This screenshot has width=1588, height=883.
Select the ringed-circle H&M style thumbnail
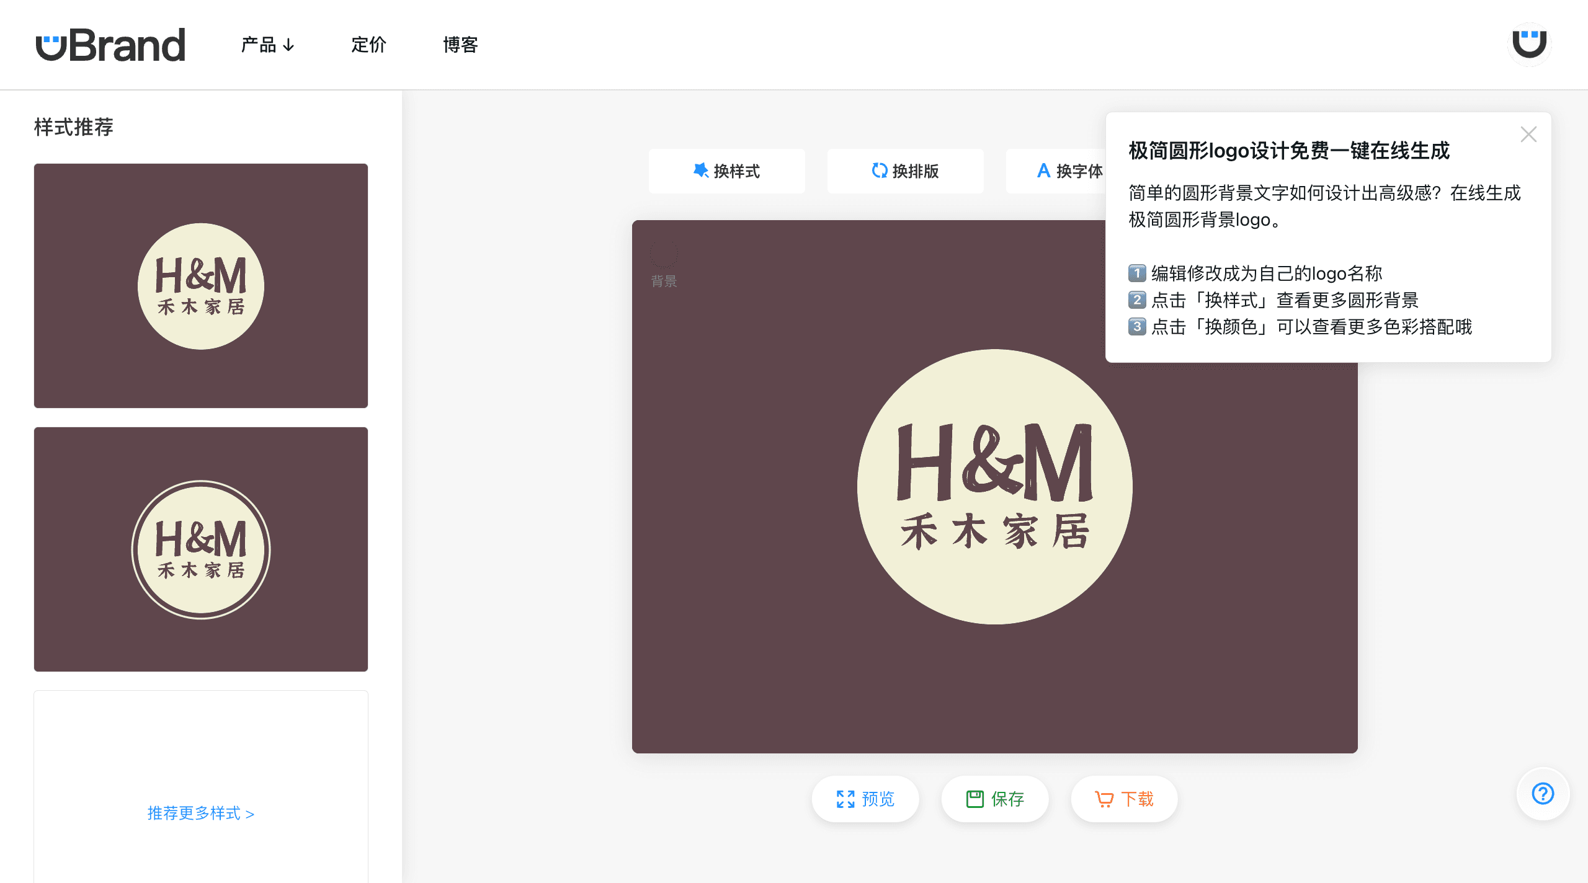pyautogui.click(x=201, y=549)
